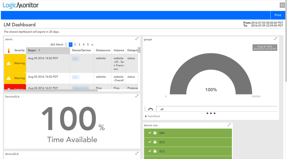Click the alerts table vertical scrollbar

(x=139, y=50)
